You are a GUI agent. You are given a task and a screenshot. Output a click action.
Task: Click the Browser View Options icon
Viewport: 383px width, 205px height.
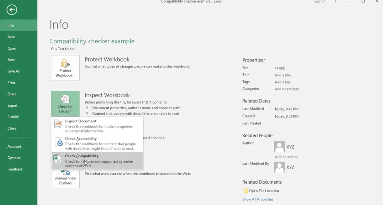tap(65, 173)
